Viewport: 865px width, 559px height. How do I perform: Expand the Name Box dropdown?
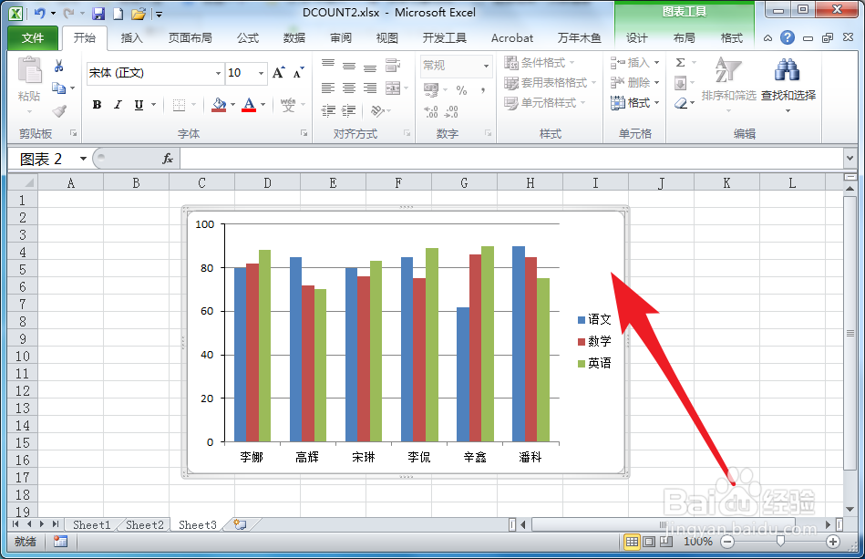click(x=83, y=159)
